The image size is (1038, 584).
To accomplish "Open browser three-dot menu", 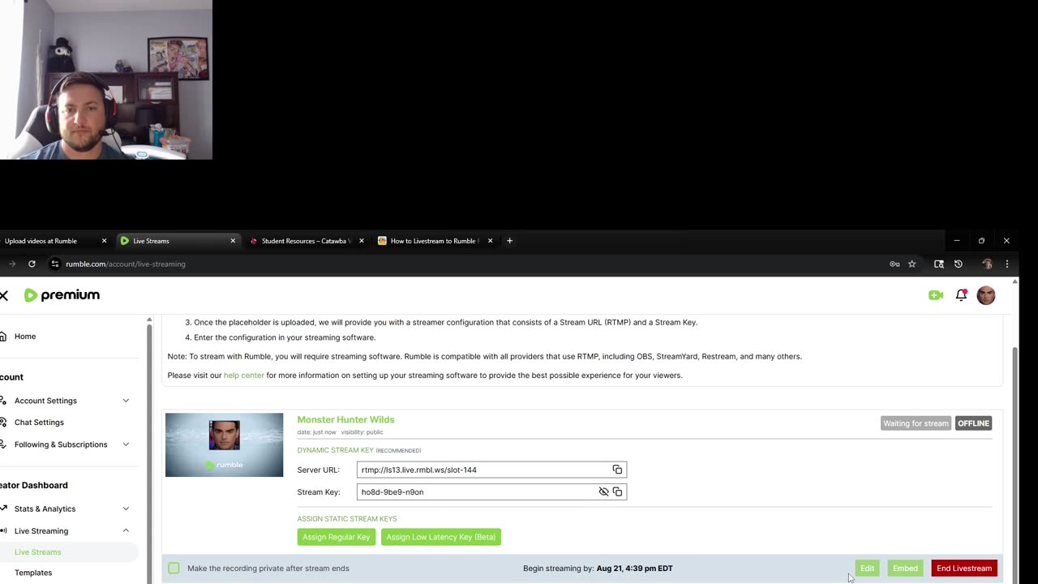I will (1007, 264).
